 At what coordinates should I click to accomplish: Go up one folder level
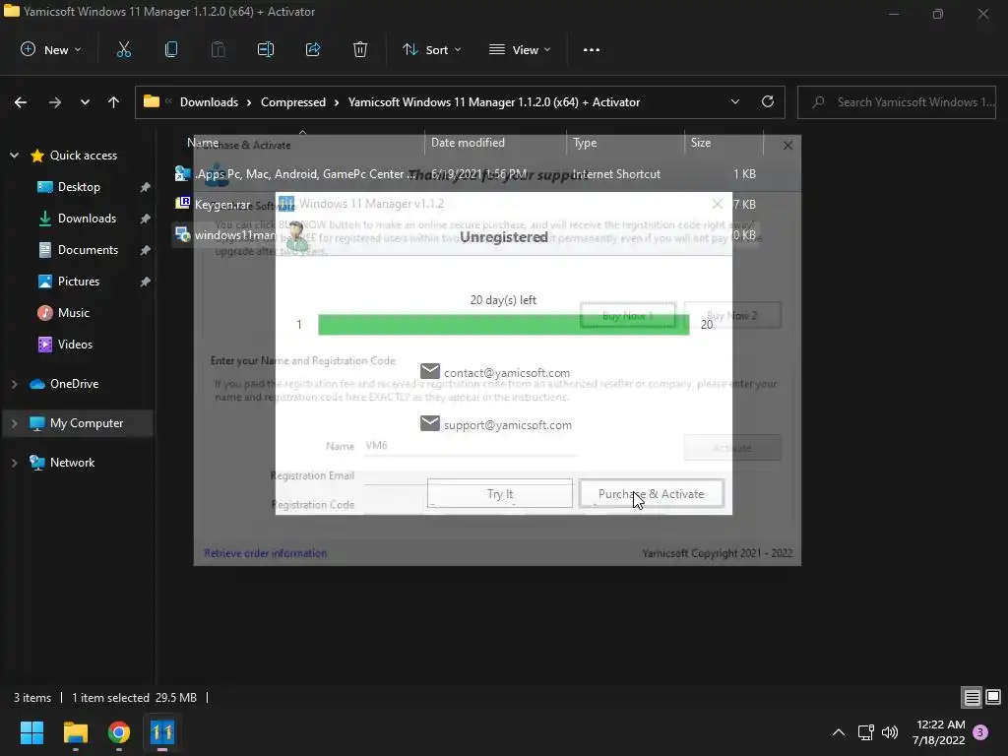coord(114,102)
